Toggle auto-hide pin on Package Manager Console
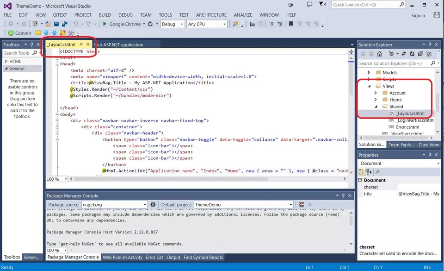 [344, 195]
